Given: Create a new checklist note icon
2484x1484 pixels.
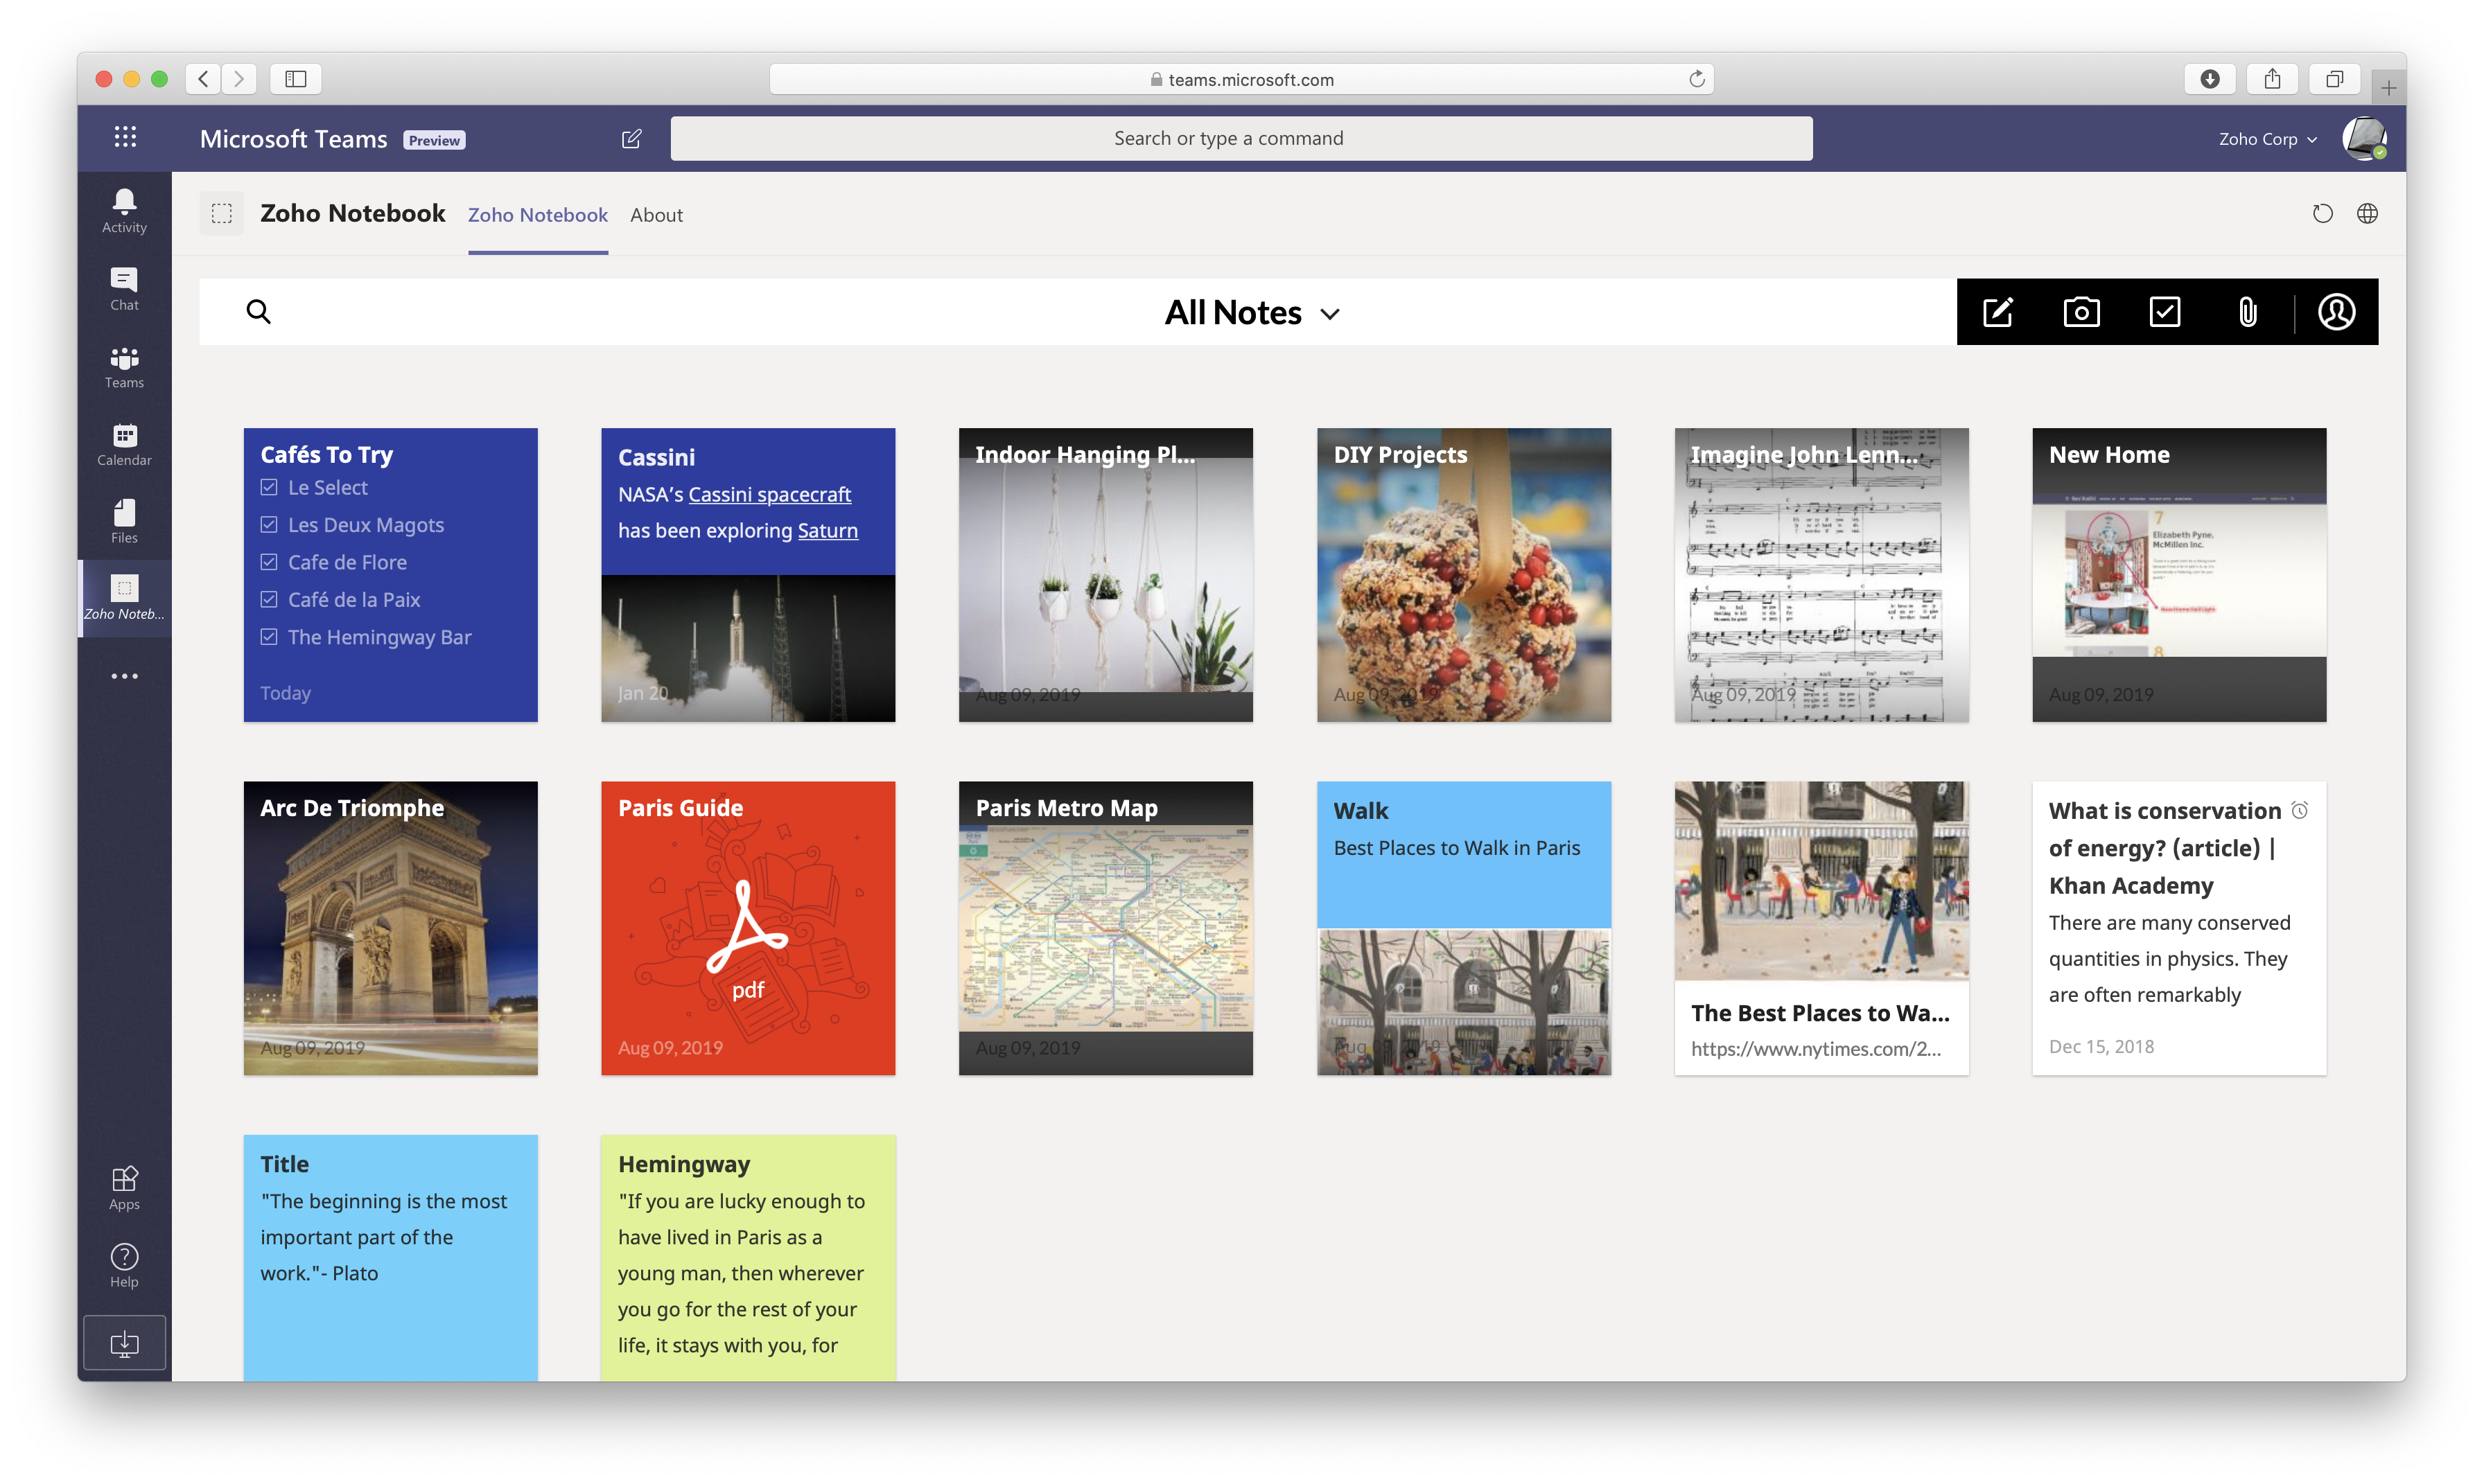Looking at the screenshot, I should coord(2164,312).
